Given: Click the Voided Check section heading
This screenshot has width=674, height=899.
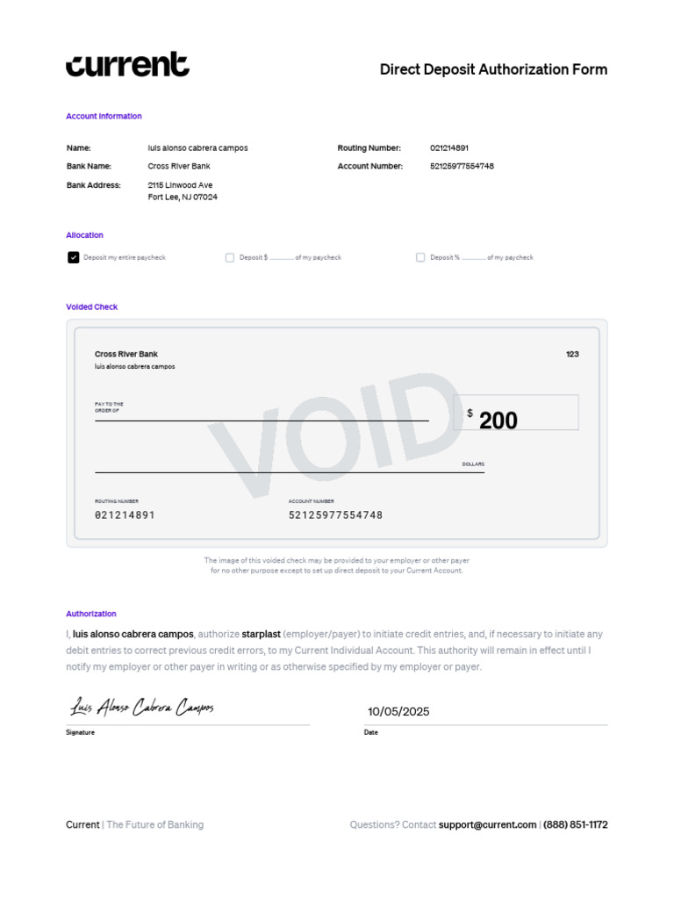Looking at the screenshot, I should [91, 306].
